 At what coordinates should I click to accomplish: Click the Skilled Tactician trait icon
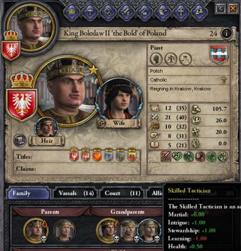pos(166,156)
